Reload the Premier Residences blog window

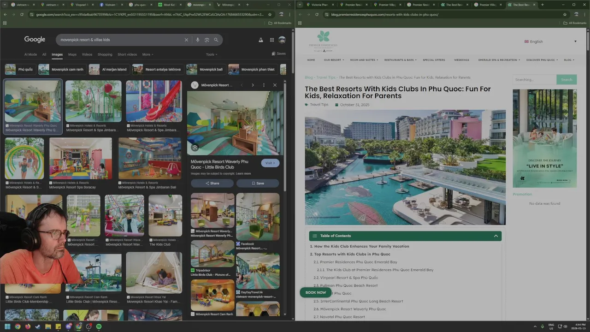pyautogui.click(x=317, y=14)
